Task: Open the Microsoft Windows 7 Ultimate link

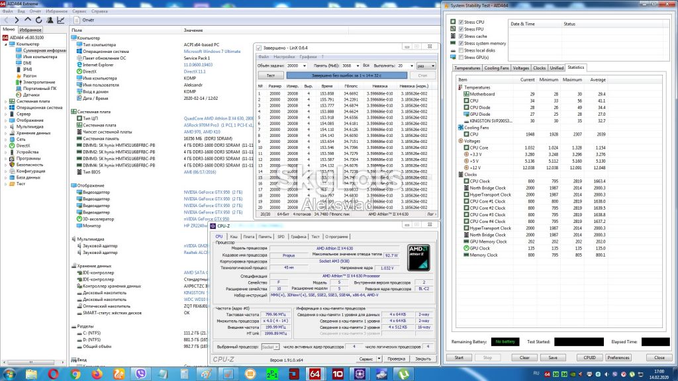Action: click(x=212, y=52)
